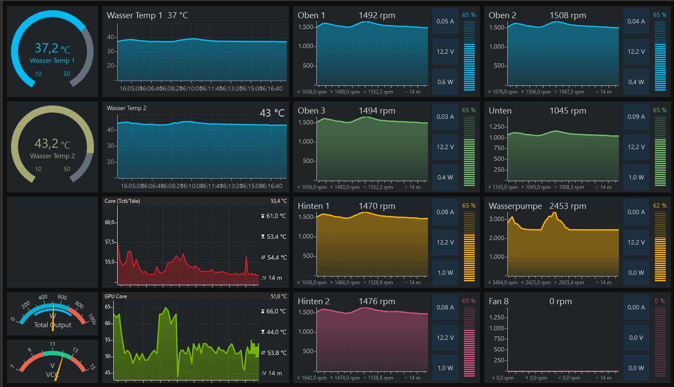This screenshot has width=674, height=387.
Task: Click the Wasserpumpe max 3404,0 rpm stat
Action: 503,283
